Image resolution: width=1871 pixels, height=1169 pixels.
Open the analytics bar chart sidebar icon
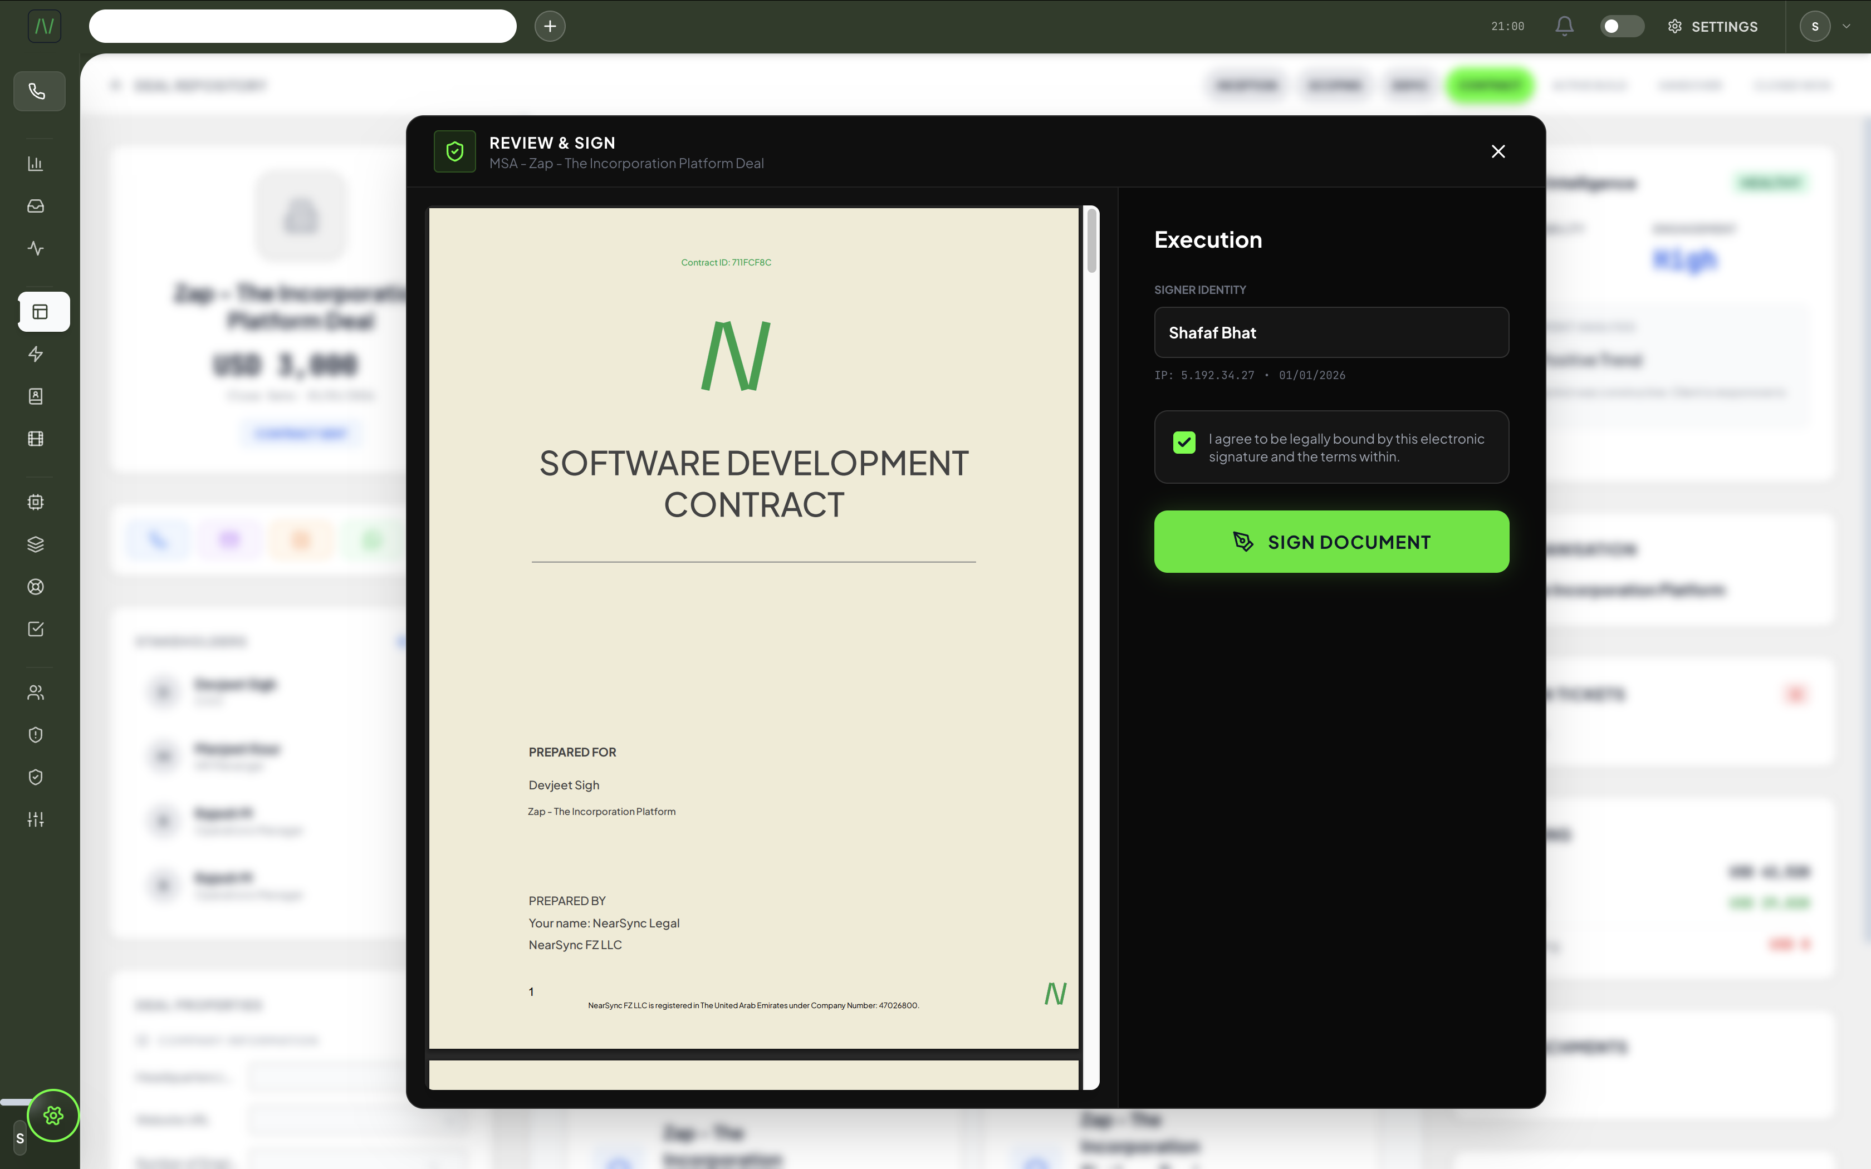[x=36, y=163]
